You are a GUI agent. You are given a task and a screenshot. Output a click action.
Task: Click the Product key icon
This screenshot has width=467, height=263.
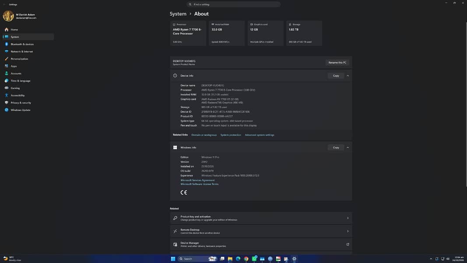(x=175, y=218)
